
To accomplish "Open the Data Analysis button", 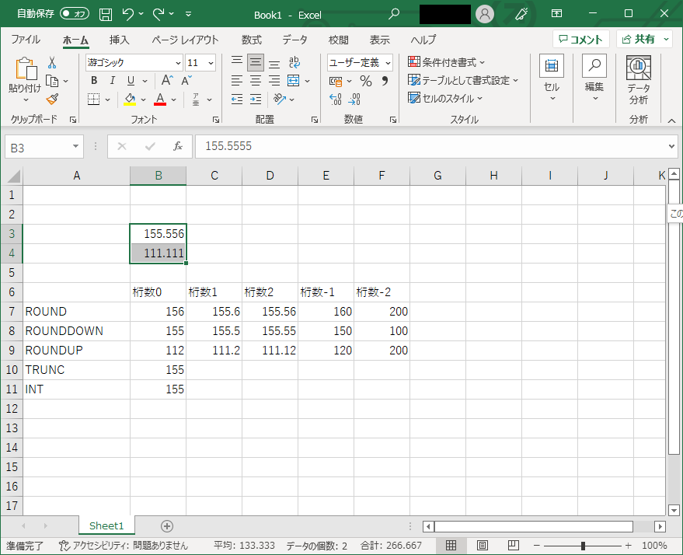I will click(638, 81).
